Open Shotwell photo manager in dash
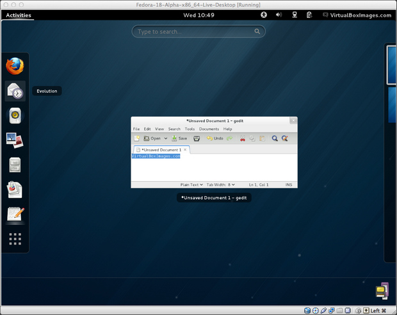 tap(15, 140)
